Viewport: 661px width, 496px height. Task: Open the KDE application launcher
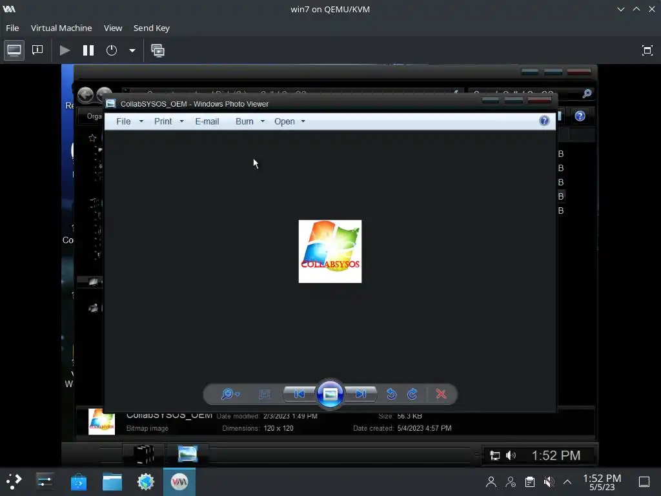click(x=14, y=482)
